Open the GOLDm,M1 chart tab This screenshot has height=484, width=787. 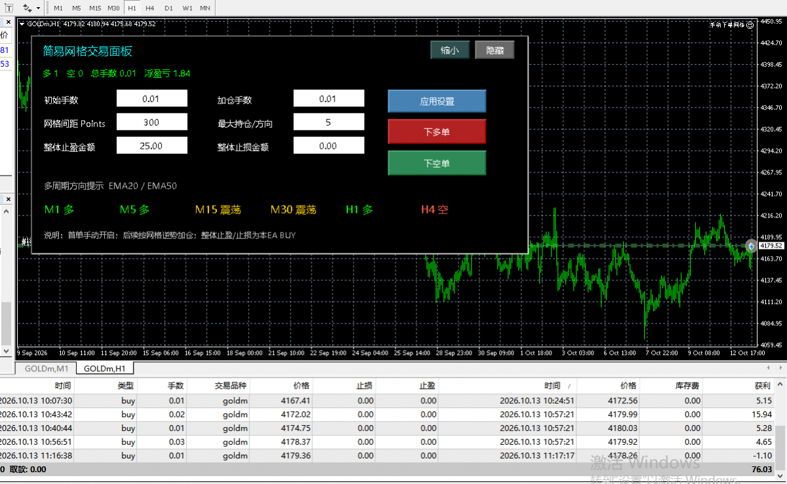coord(47,368)
